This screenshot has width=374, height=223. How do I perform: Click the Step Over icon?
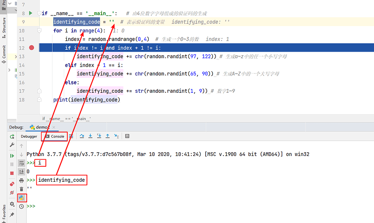tap(81, 136)
